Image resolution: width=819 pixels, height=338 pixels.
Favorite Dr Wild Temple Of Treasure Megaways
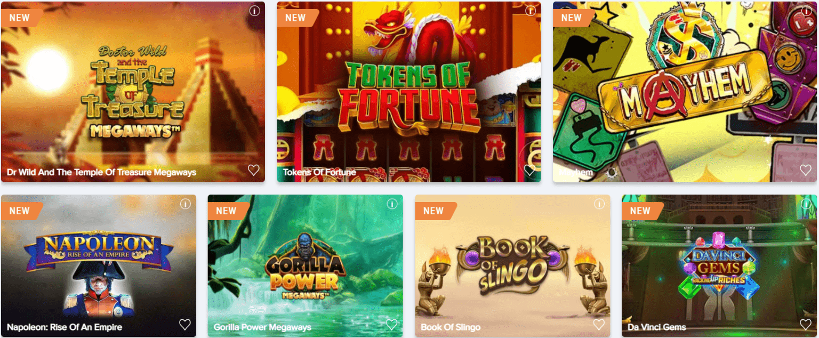254,170
